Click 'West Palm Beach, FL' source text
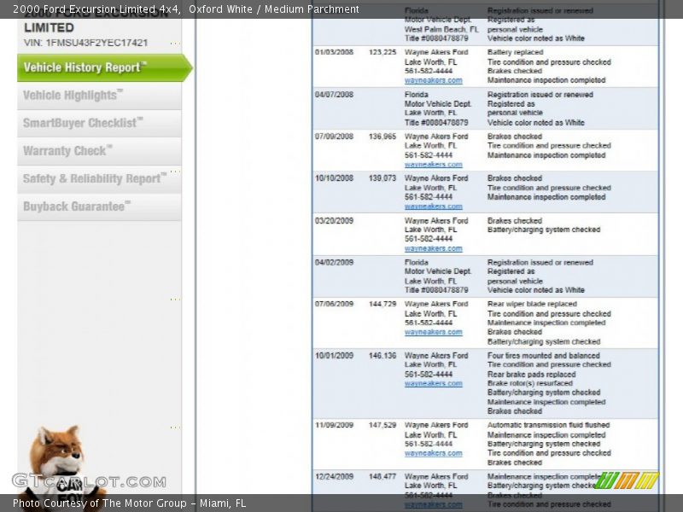Viewport: 683px width, 512px height. tap(441, 30)
